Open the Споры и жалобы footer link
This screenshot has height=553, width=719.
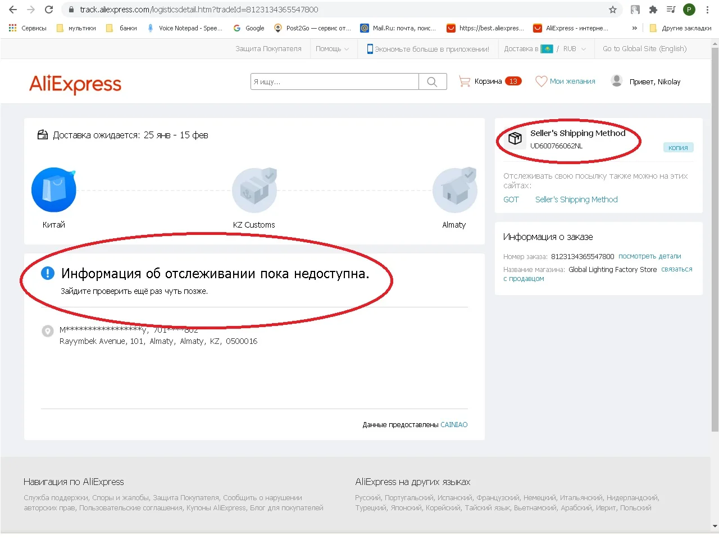pyautogui.click(x=121, y=498)
